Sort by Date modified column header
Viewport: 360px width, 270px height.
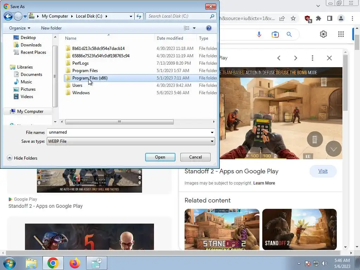click(170, 38)
